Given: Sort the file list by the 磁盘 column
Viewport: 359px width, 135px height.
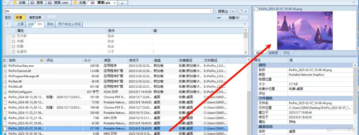Looking at the screenshot, I should [x=165, y=61].
